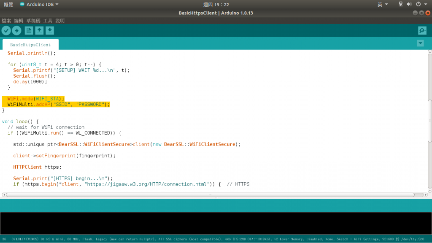This screenshot has width=432, height=243.
Task: Upload the sketch with the arrow button
Action: click(x=16, y=30)
